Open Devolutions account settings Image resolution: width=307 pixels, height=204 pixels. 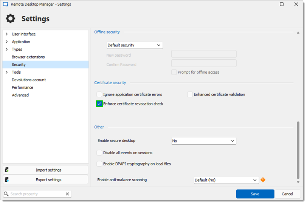point(29,80)
